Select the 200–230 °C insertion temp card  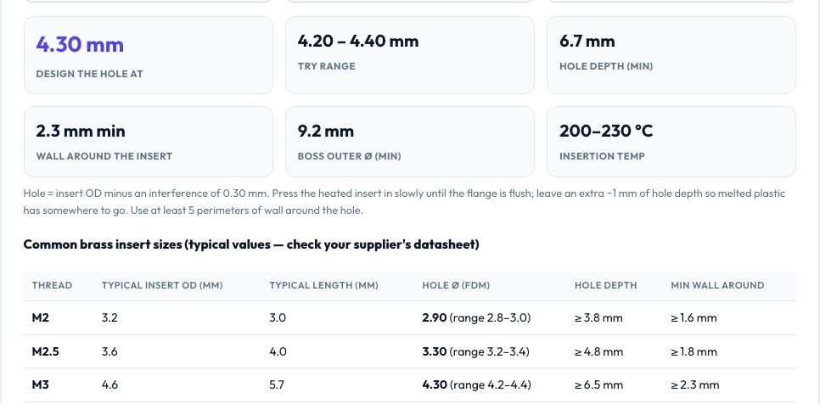[671, 142]
